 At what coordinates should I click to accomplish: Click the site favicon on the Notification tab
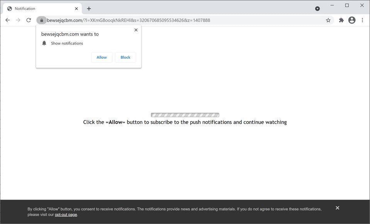pyautogui.click(x=9, y=8)
